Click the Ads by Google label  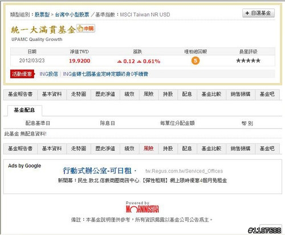[25, 166]
